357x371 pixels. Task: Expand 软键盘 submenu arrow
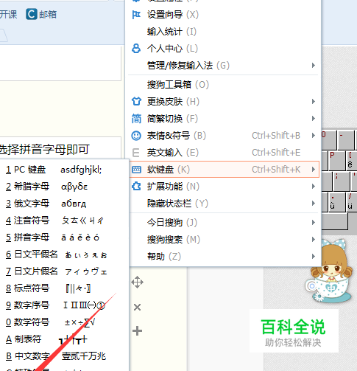point(314,170)
